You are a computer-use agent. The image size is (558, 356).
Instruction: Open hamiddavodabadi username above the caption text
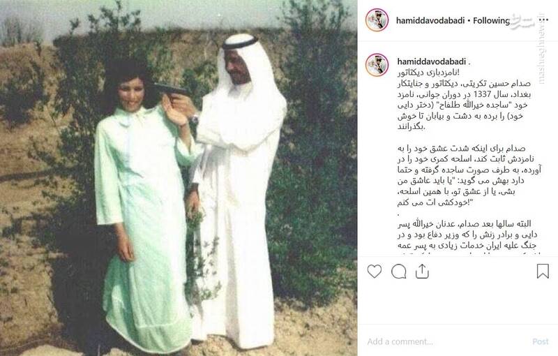[x=432, y=61]
